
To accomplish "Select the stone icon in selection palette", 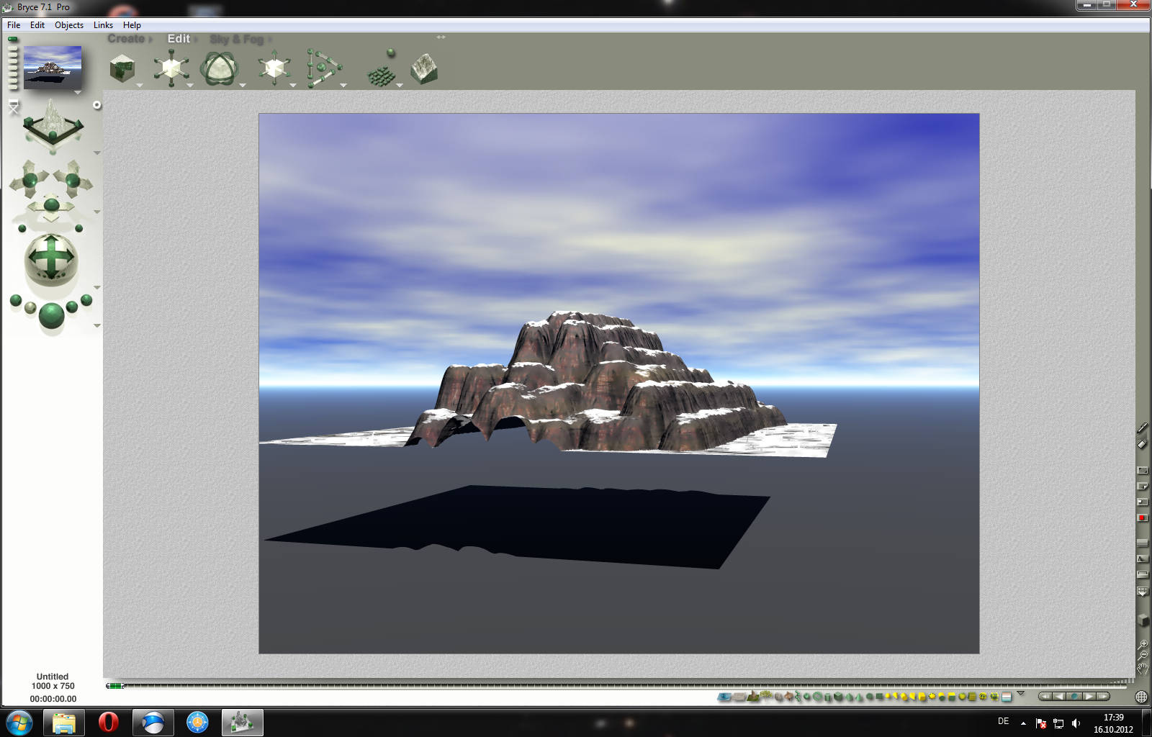I will click(x=778, y=697).
